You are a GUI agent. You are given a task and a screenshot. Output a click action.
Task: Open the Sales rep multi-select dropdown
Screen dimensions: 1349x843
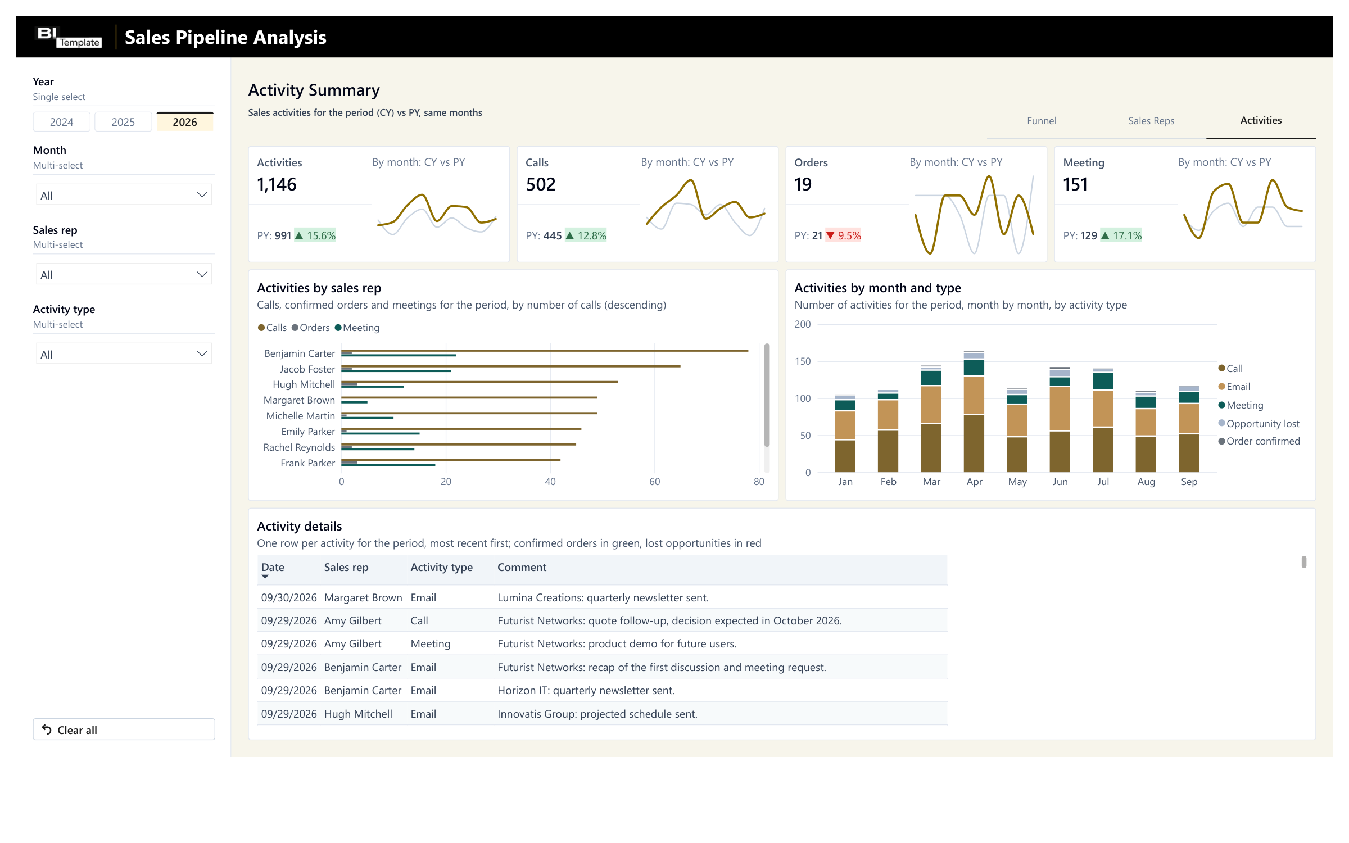pyautogui.click(x=124, y=274)
